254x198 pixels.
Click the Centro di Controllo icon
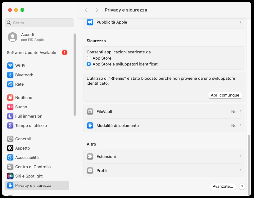[x=10, y=167]
